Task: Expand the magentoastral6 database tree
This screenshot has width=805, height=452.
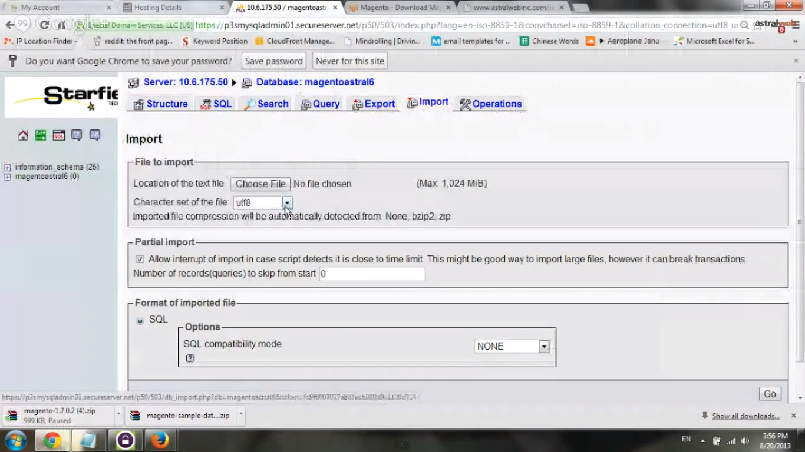Action: tap(7, 177)
